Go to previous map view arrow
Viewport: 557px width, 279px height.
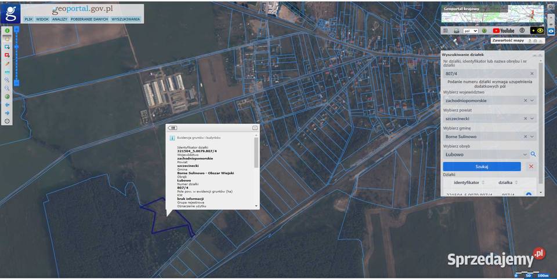pos(7,105)
